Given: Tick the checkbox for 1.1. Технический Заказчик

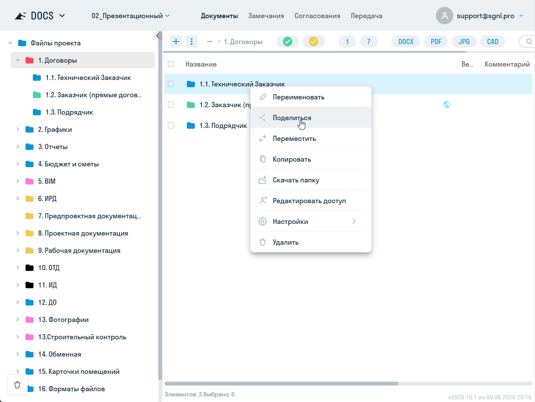Looking at the screenshot, I should (x=171, y=84).
